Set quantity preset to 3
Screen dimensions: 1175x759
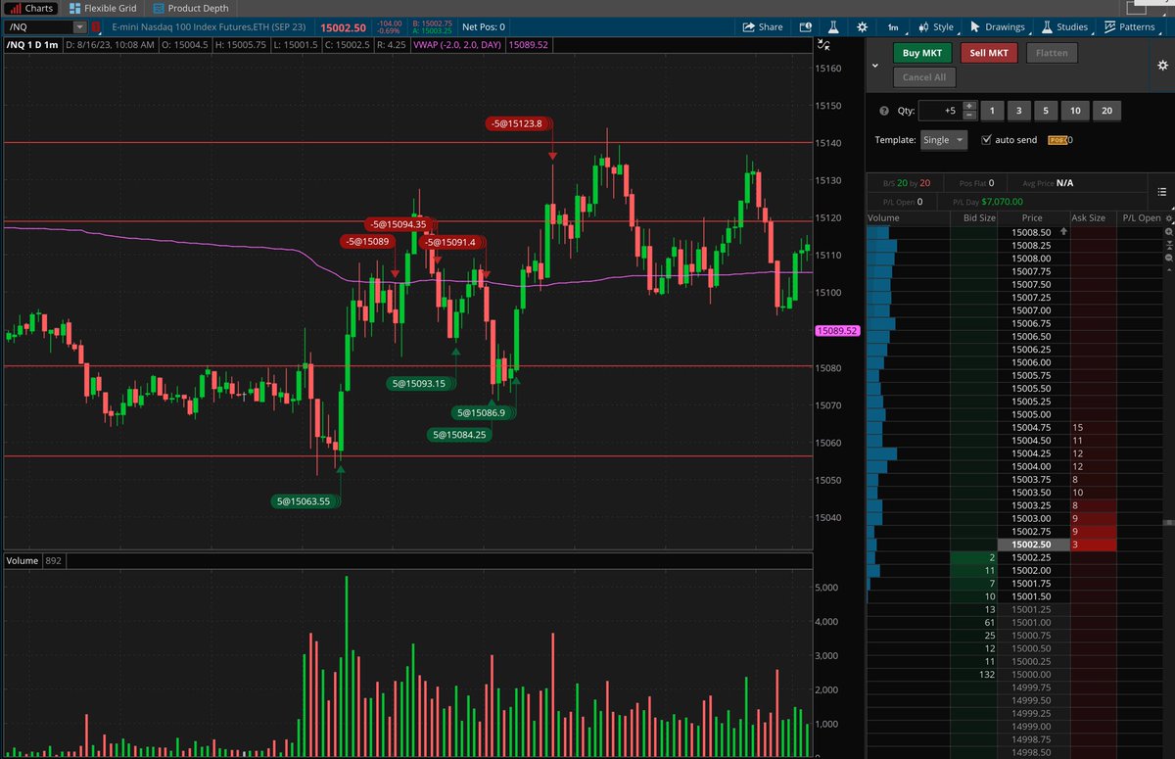(1018, 111)
